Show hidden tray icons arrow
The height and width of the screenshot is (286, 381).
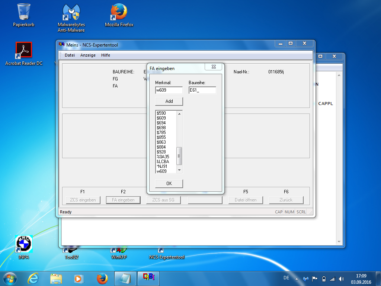point(297,279)
